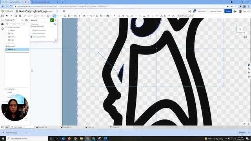This screenshot has width=251, height=141.
Task: Select the Front plane in feature list
Action: coord(12,37)
